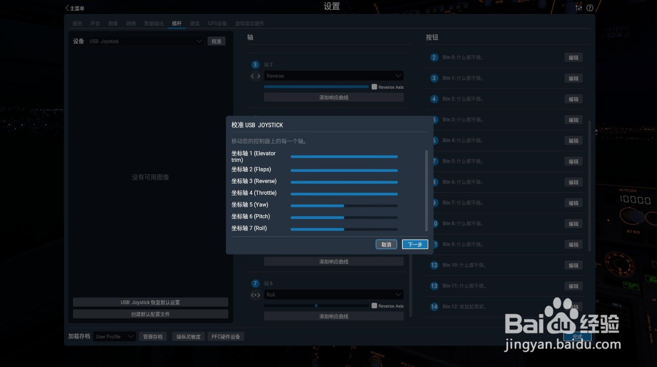Edit button Btn 0 assignment
657x367 pixels.
pyautogui.click(x=573, y=58)
